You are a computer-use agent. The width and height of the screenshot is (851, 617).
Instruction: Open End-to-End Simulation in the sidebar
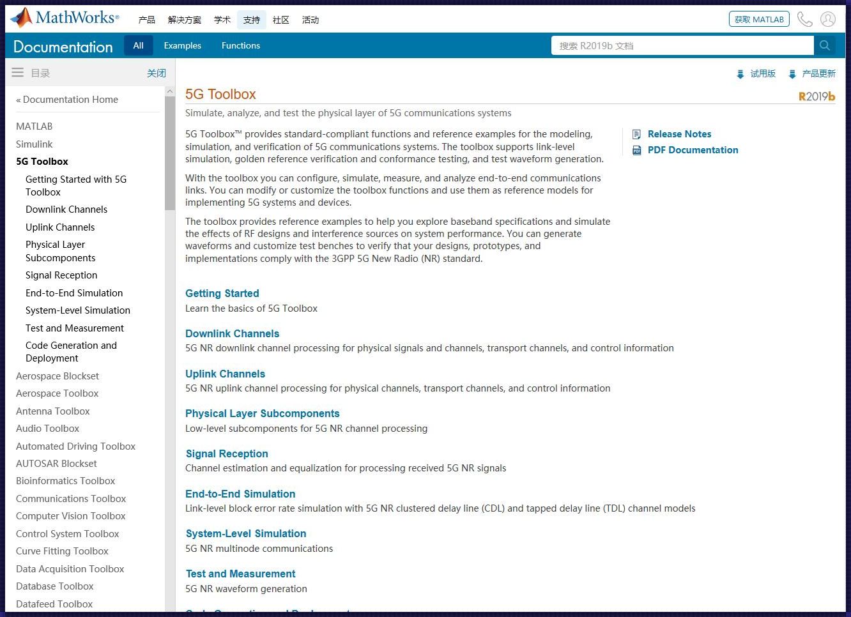(x=74, y=293)
